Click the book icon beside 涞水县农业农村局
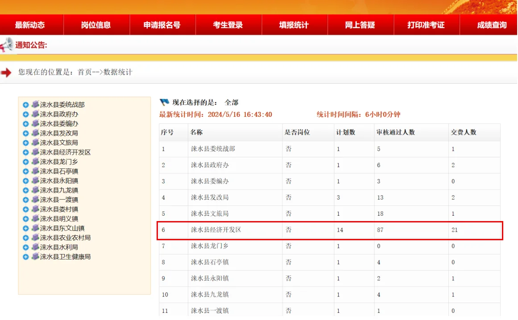 [35, 238]
